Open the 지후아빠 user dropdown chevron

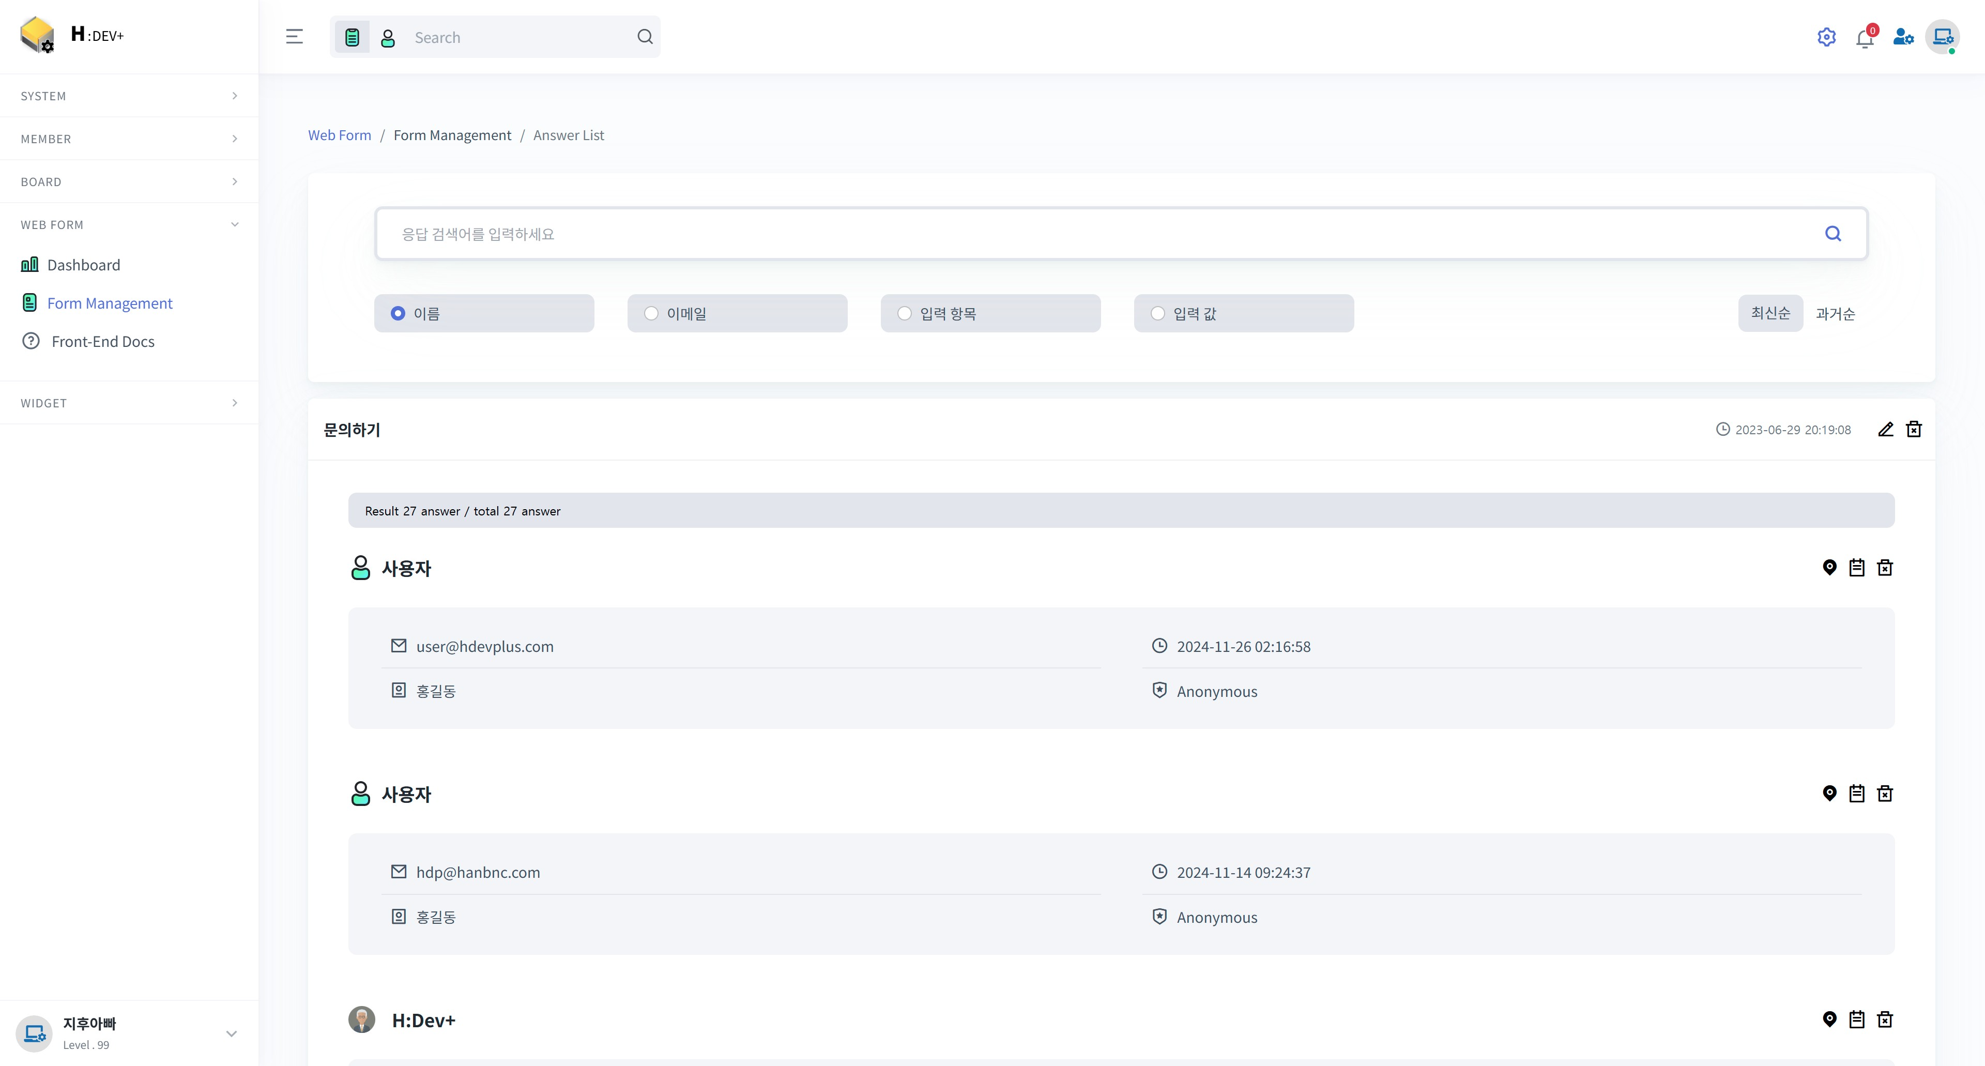point(231,1033)
